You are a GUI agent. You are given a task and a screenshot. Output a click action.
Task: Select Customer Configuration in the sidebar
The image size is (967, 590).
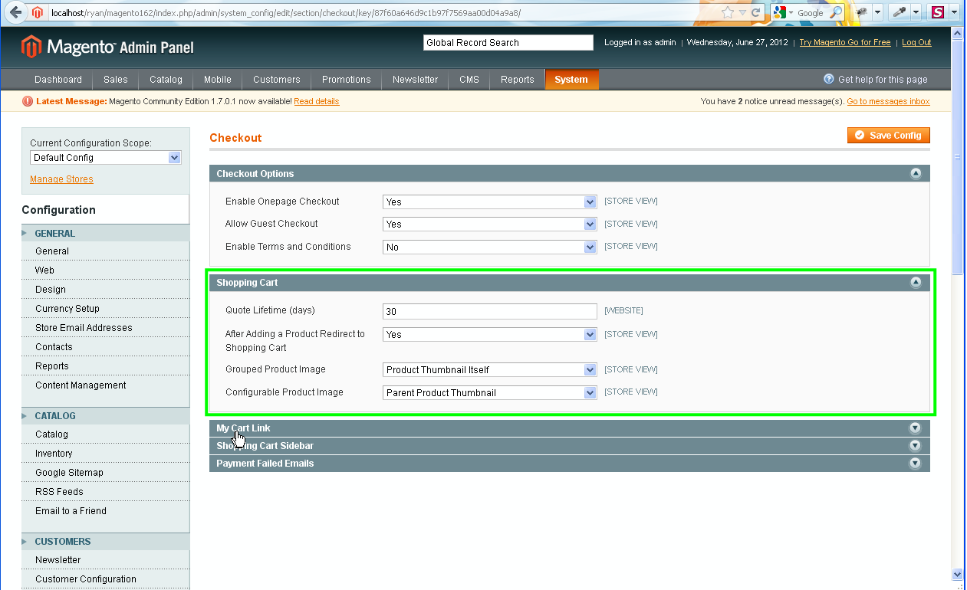tap(86, 579)
